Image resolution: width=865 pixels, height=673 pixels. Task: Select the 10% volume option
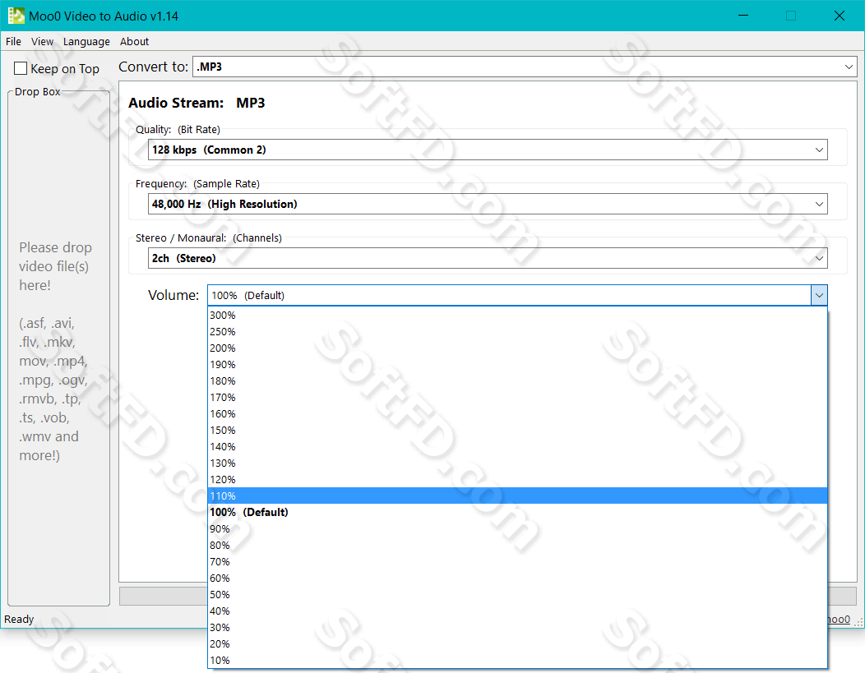[517, 661]
